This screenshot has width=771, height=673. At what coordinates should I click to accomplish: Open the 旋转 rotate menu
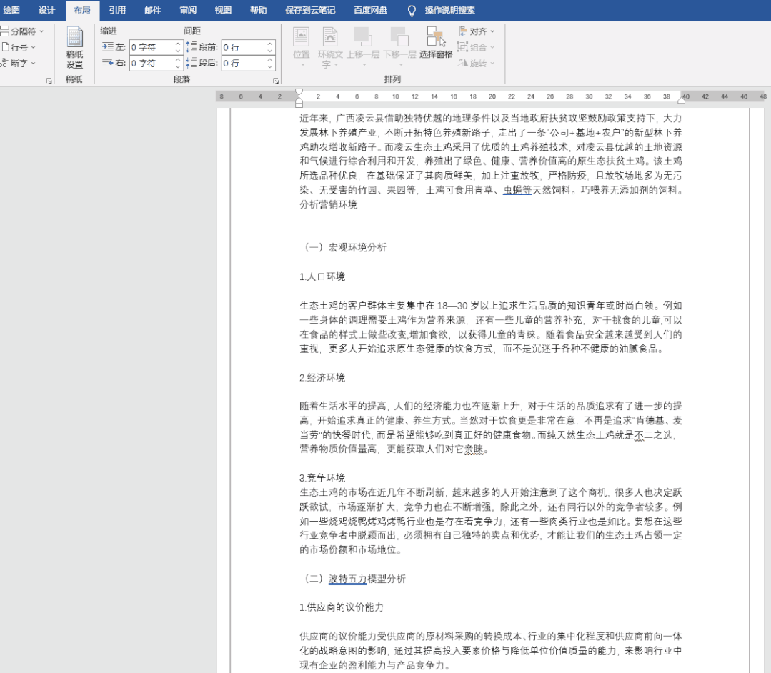click(x=476, y=63)
